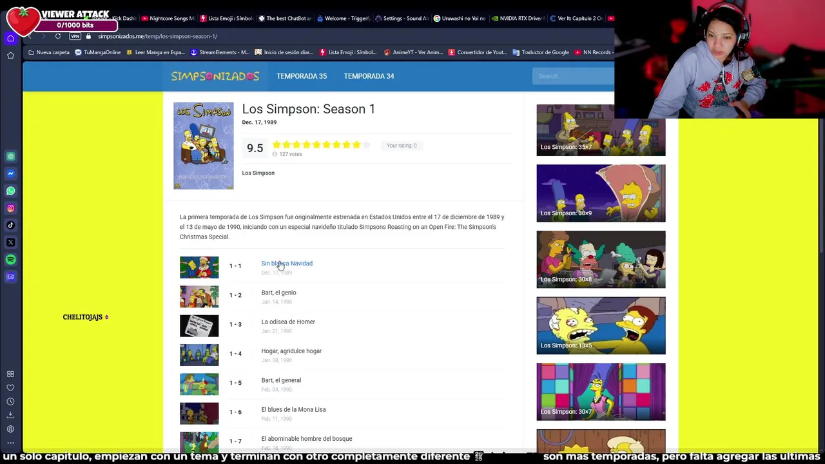Rate with the last faded star

366,145
